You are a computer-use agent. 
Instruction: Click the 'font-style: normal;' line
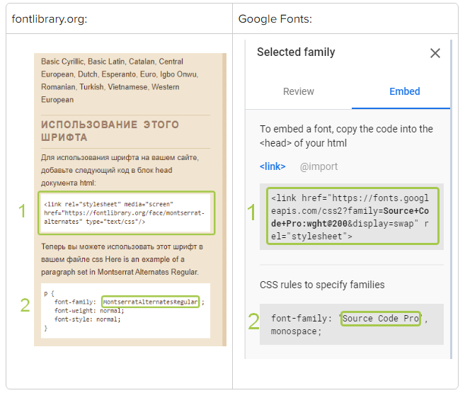(x=88, y=319)
